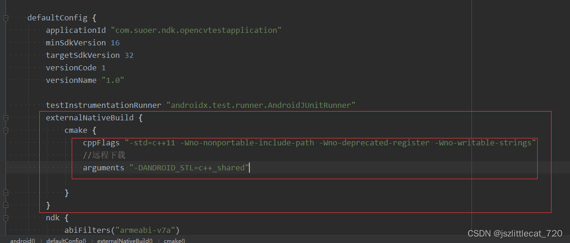Click the versionCode keyword
Viewport: 570px width, 243px height.
[x=71, y=68]
